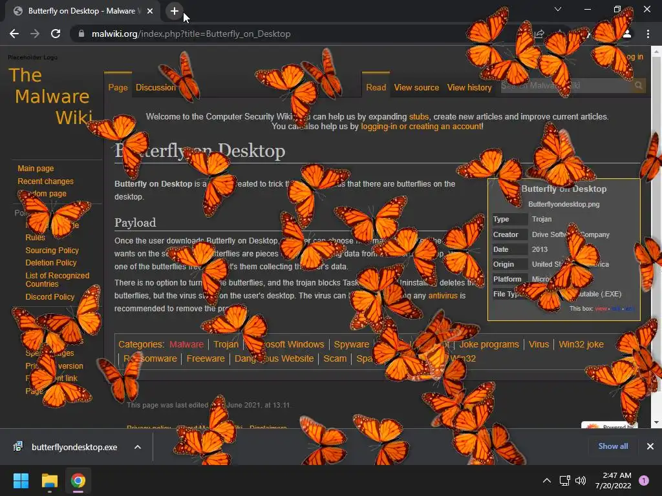Click the forward navigation arrow
The width and height of the screenshot is (662, 496).
tap(35, 34)
